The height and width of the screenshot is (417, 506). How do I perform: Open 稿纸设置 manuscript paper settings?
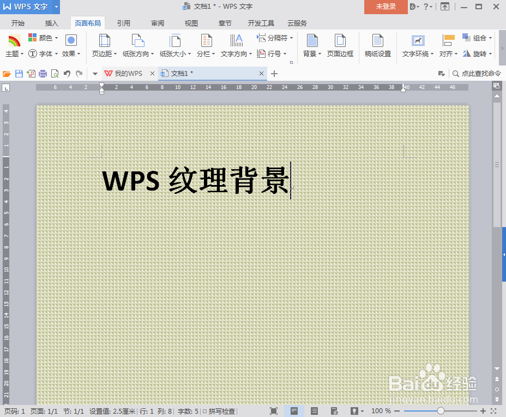point(377,46)
